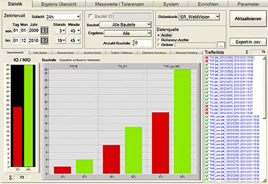Click the Trefferliste vertical scrollbar
Viewport: 268px width, 184px height.
click(x=264, y=119)
